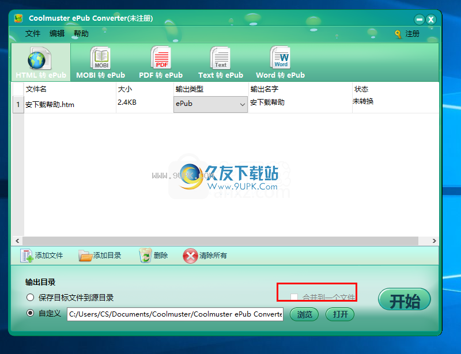
Task: Click the 添加目录 add folder icon
Action: coord(85,256)
